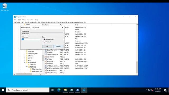Viewport: 169px width, 95px height.
Task: Open the Favorites menu
Action: pos(30,20)
